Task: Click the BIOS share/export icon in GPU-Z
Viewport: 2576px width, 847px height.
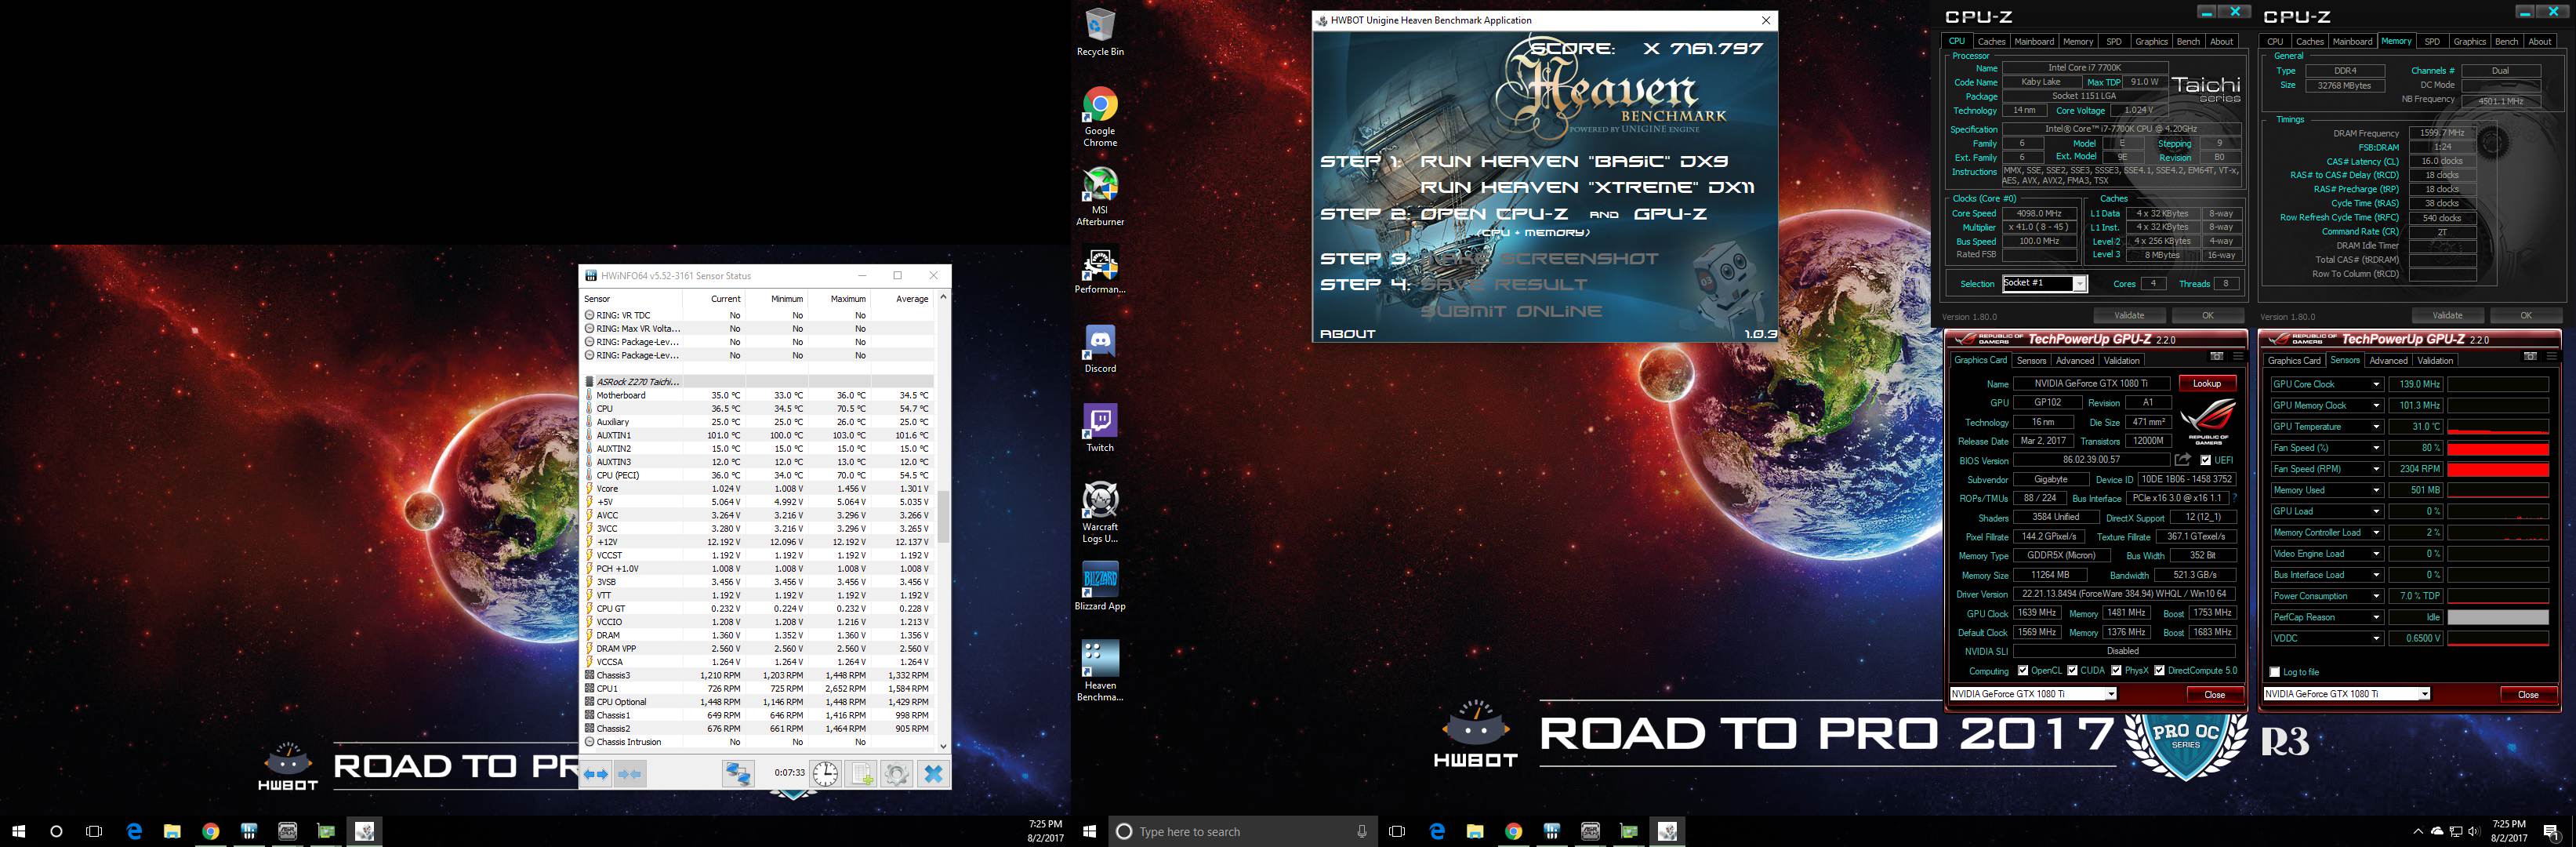Action: click(x=2182, y=460)
